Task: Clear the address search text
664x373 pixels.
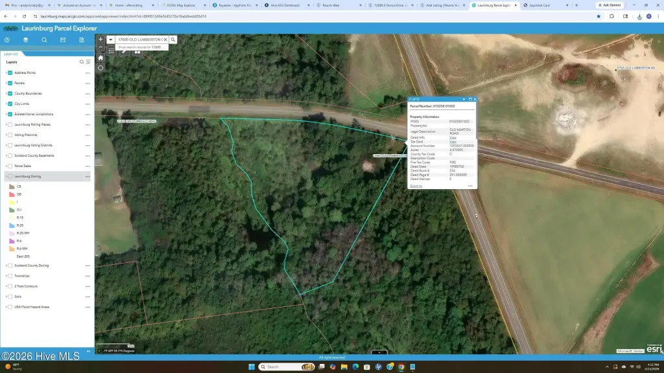Action: click(x=165, y=40)
